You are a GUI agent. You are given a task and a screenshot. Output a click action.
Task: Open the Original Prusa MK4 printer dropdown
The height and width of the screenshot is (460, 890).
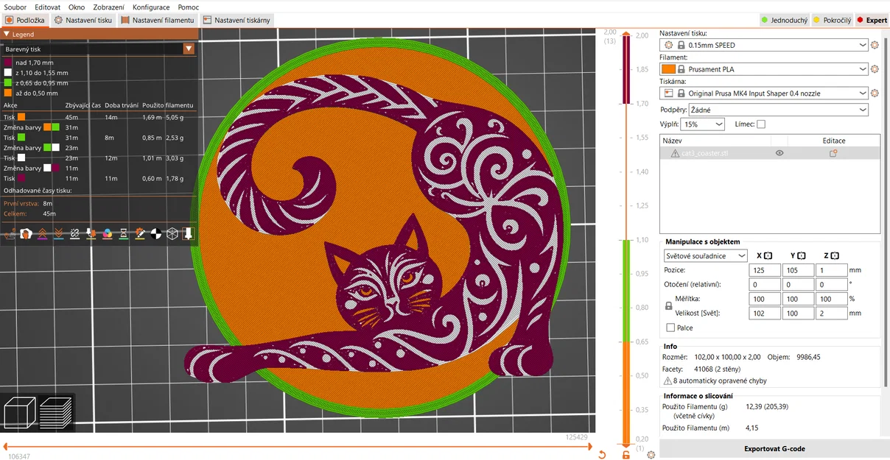coord(764,93)
